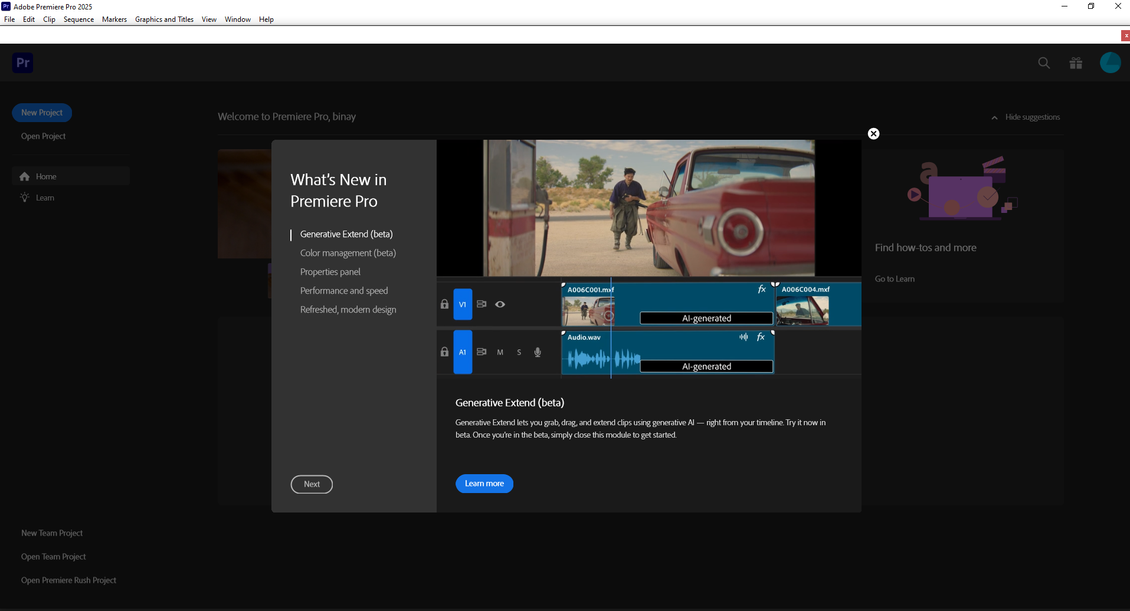Click the A1 track lock icon
The height and width of the screenshot is (611, 1130).
coord(444,352)
